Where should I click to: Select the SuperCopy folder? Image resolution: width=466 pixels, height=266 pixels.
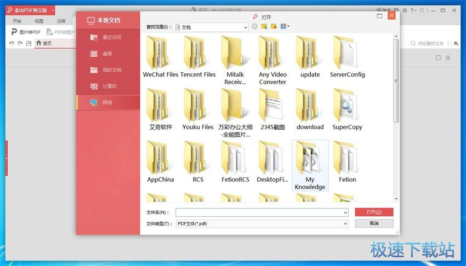pyautogui.click(x=347, y=109)
